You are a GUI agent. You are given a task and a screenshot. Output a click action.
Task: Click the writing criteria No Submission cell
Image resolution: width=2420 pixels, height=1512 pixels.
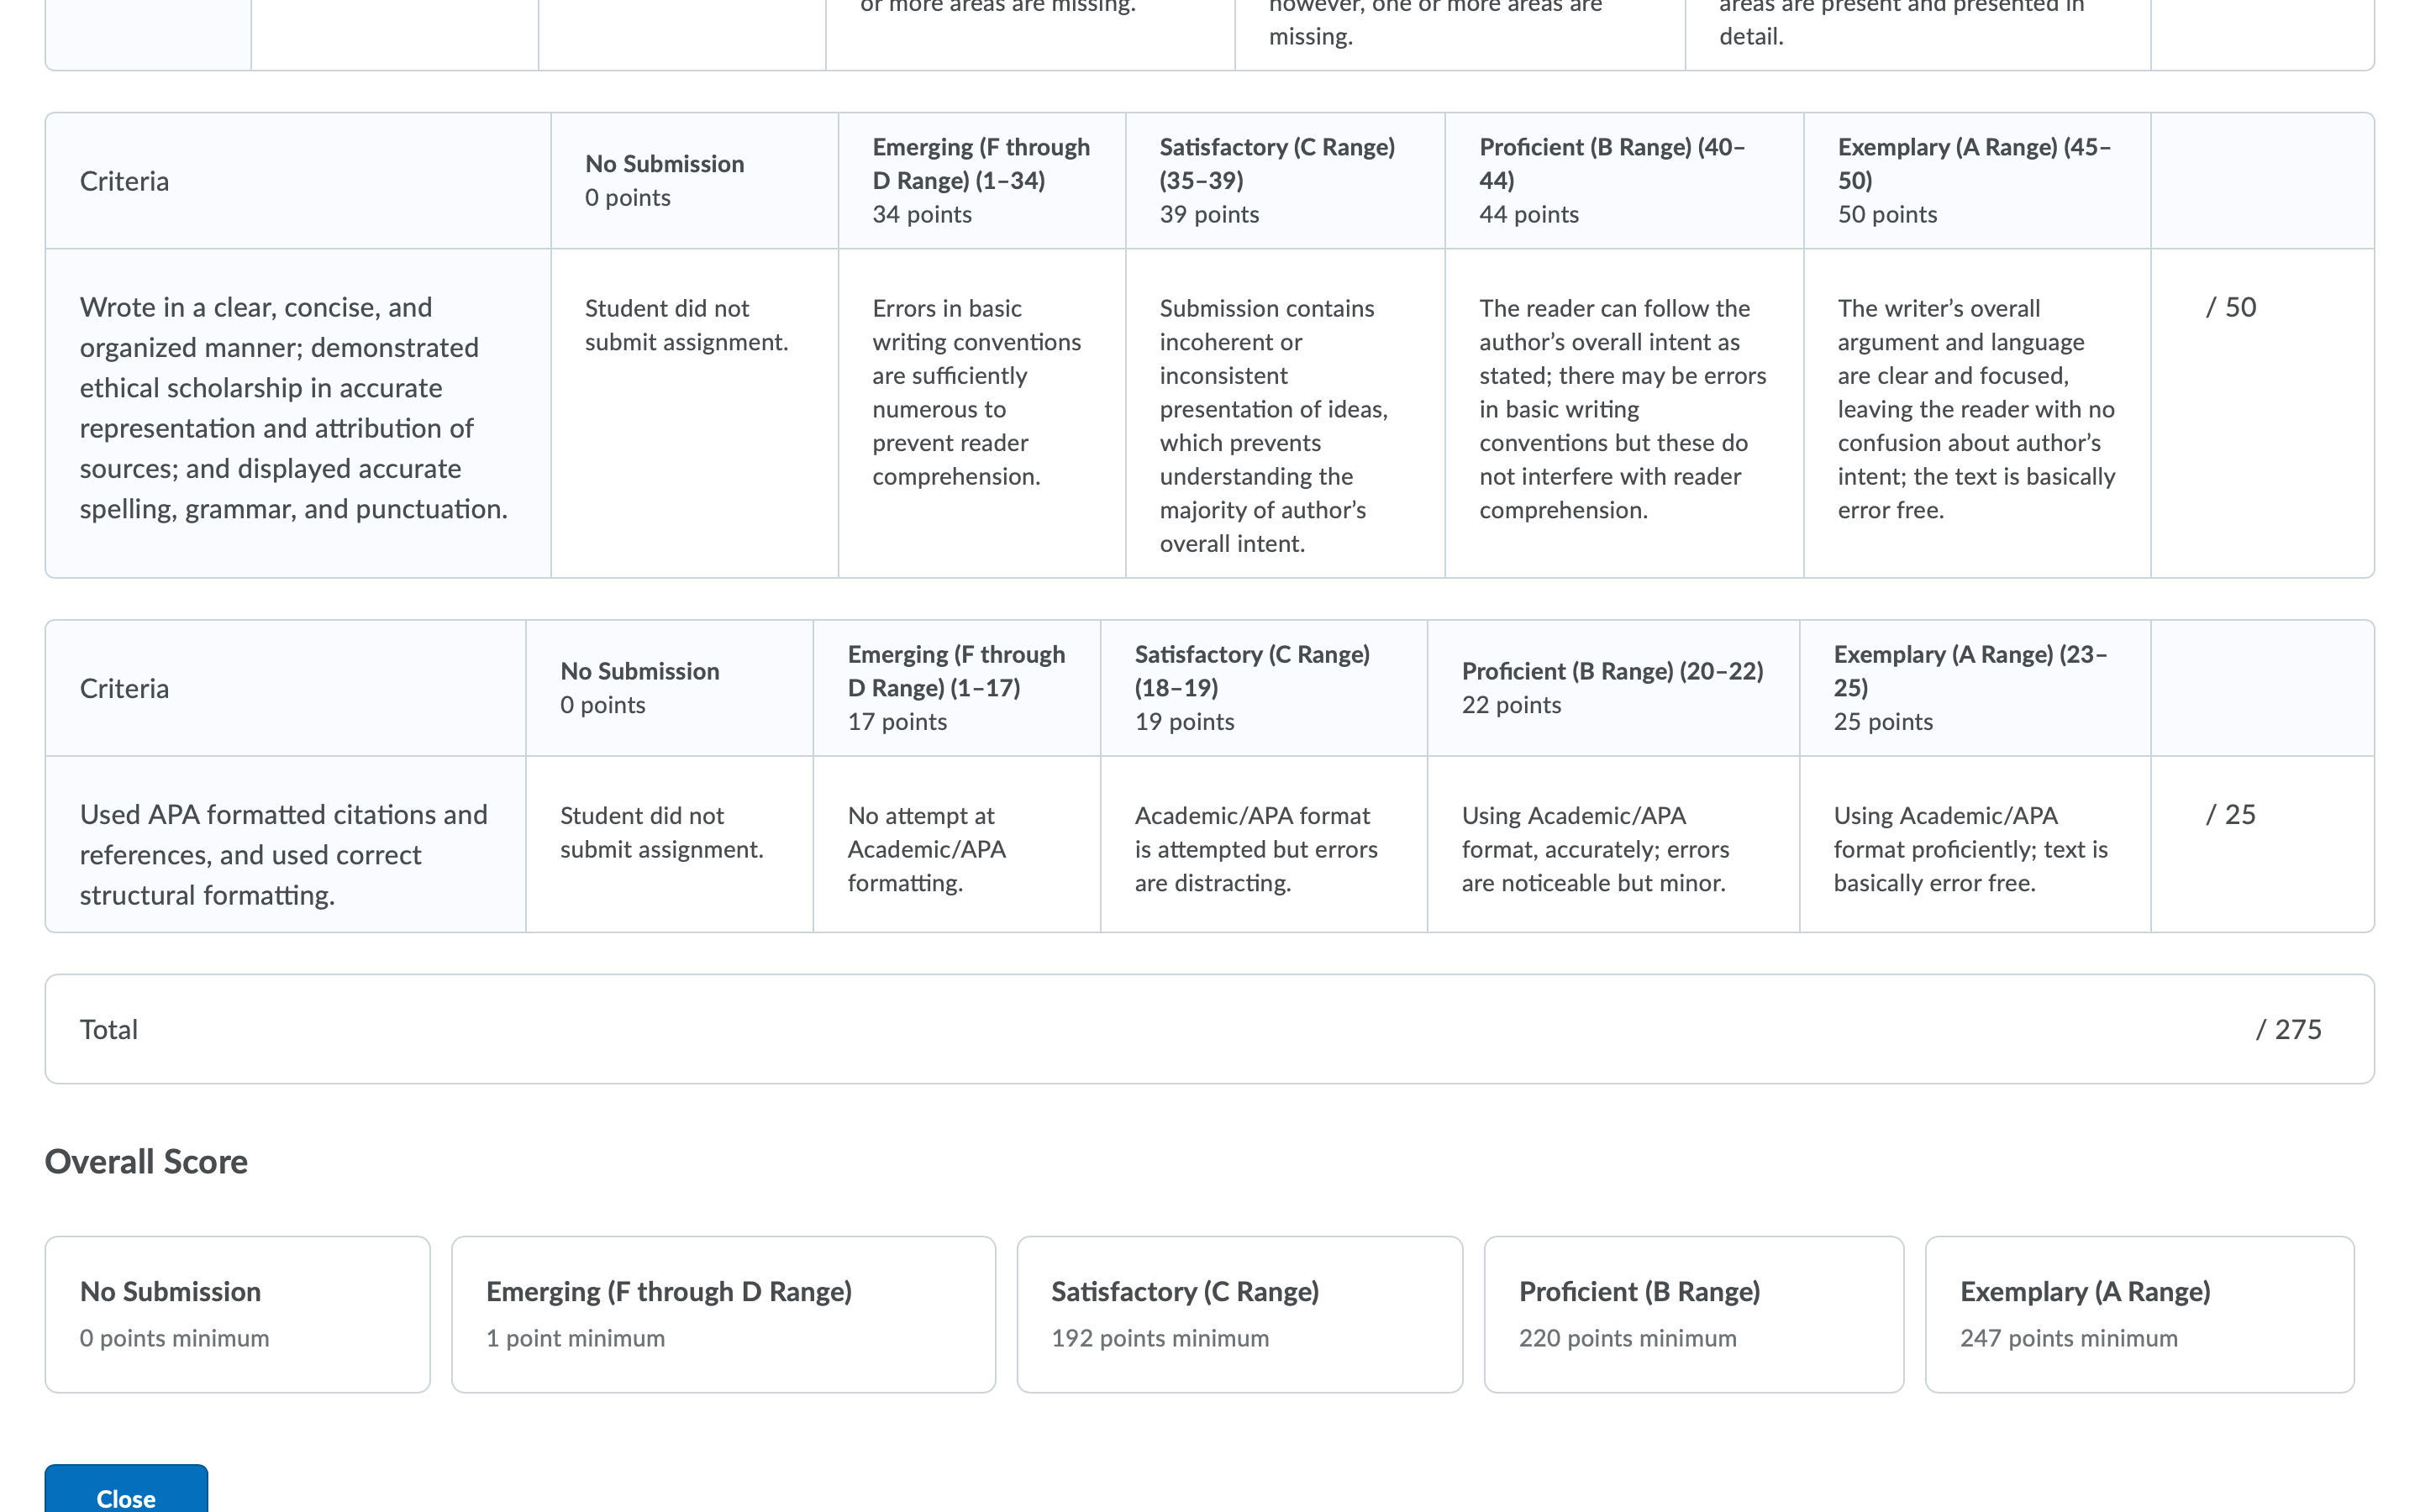pyautogui.click(x=695, y=413)
